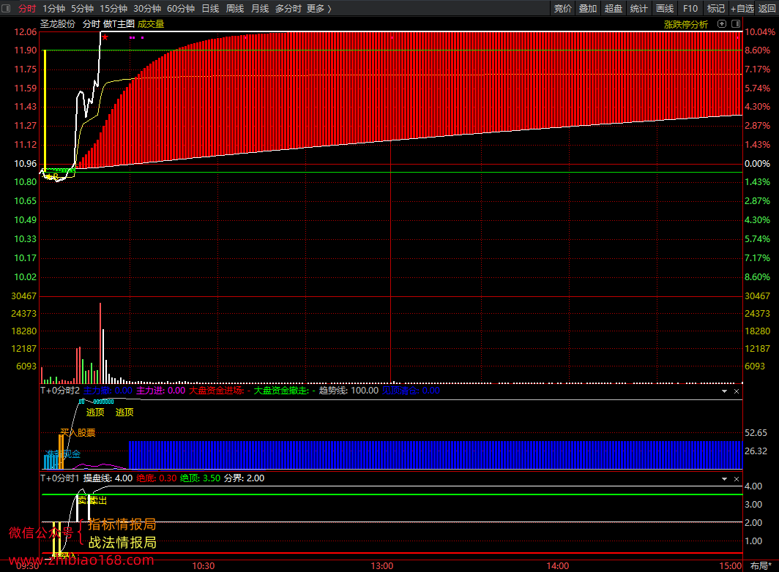Open the T+0分时2 panel dropdown arrow
Screen dimensions: 779x572
724,391
